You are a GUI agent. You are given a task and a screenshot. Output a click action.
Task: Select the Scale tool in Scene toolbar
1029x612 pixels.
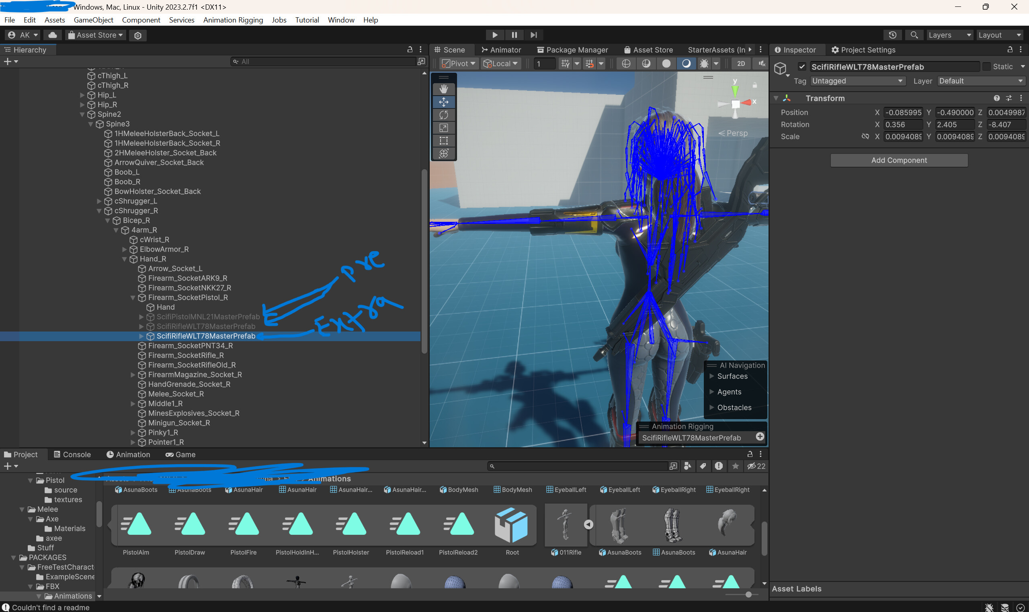click(444, 128)
